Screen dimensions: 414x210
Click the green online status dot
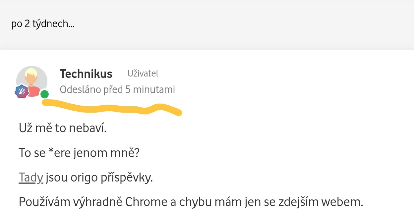coord(45,94)
